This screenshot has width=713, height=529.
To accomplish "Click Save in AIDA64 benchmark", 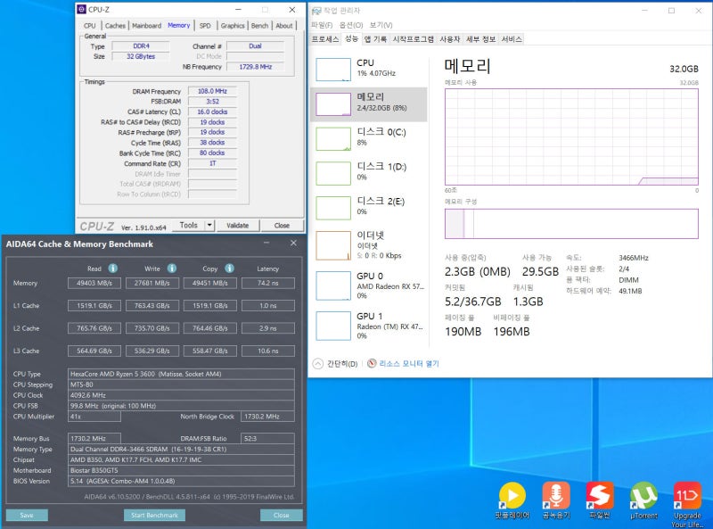I will (x=27, y=515).
